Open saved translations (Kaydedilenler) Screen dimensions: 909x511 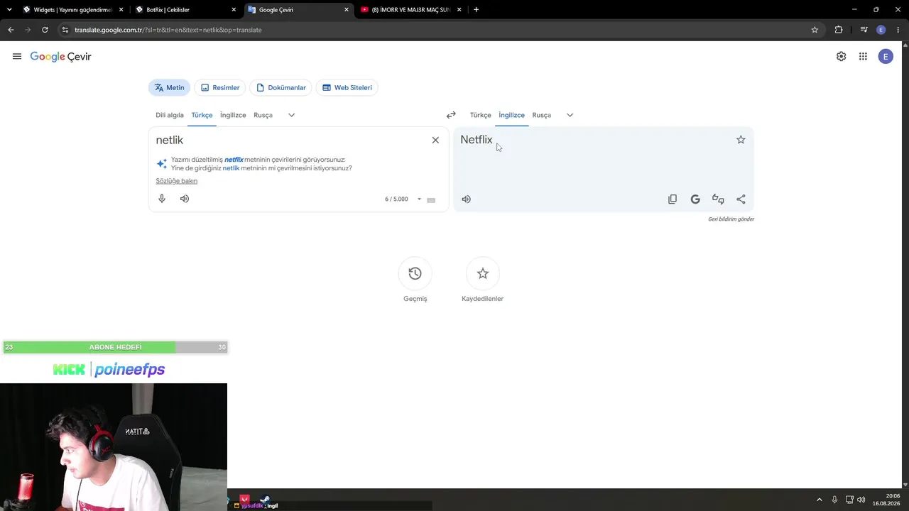click(483, 274)
